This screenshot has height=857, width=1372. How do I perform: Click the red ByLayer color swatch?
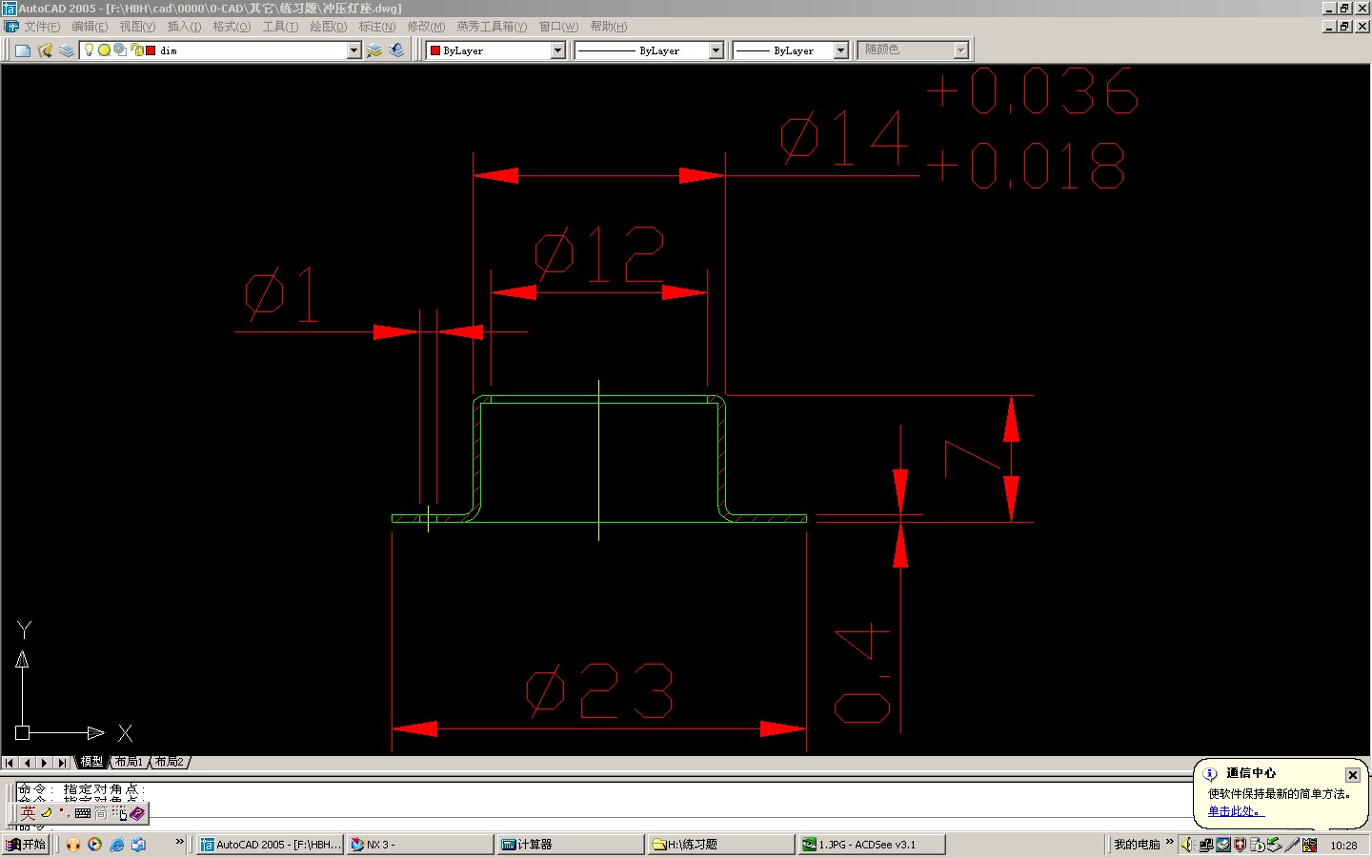pyautogui.click(x=435, y=50)
